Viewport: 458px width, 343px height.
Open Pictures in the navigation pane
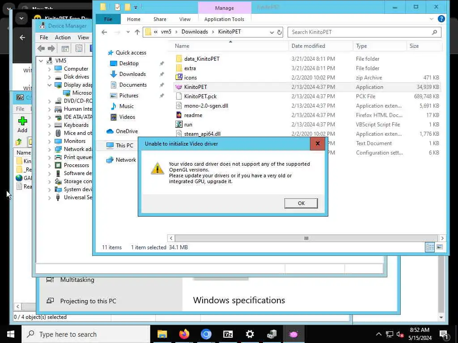point(128,96)
